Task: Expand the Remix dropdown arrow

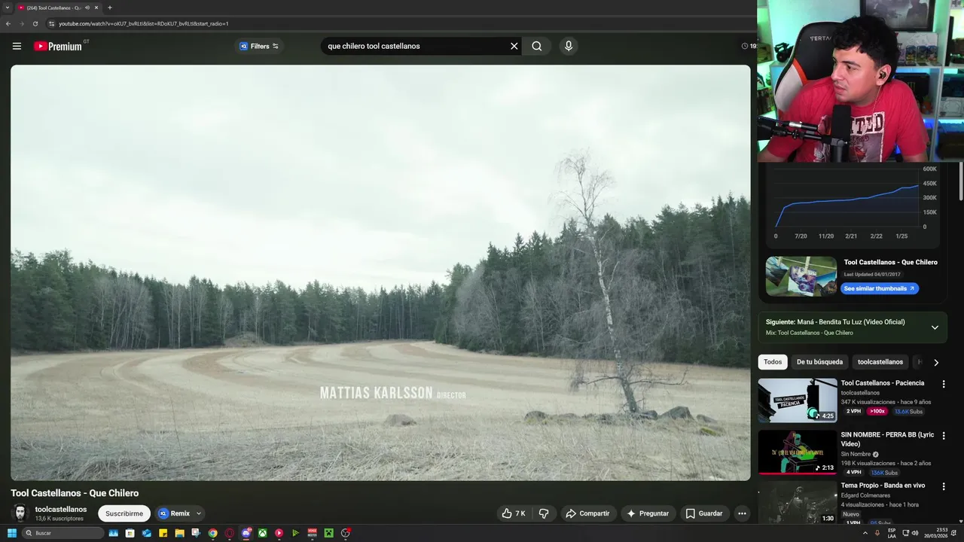Action: (199, 513)
